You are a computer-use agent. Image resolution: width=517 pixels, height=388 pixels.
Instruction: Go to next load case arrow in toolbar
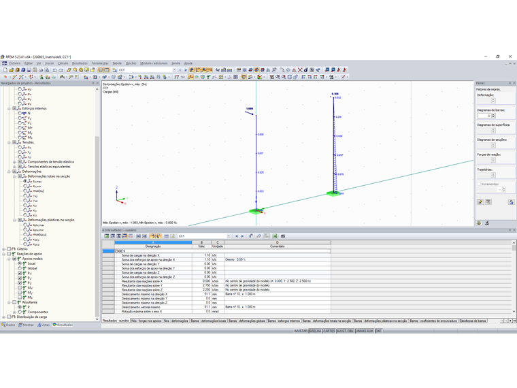click(185, 70)
